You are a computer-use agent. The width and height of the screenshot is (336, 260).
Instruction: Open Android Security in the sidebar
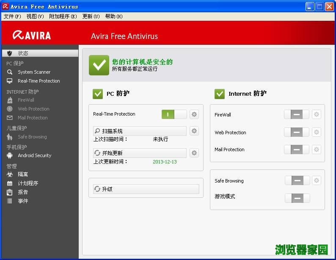click(35, 155)
